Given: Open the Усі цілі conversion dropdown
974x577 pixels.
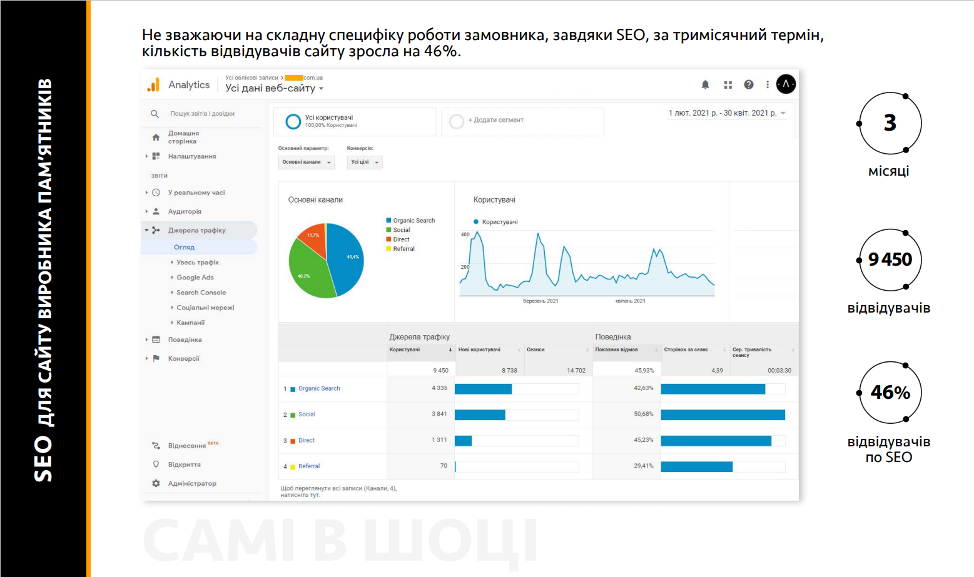Looking at the screenshot, I should click(365, 163).
